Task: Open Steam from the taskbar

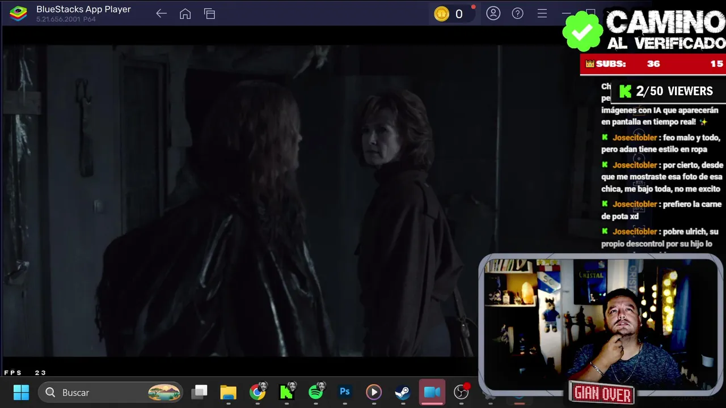Action: [403, 392]
